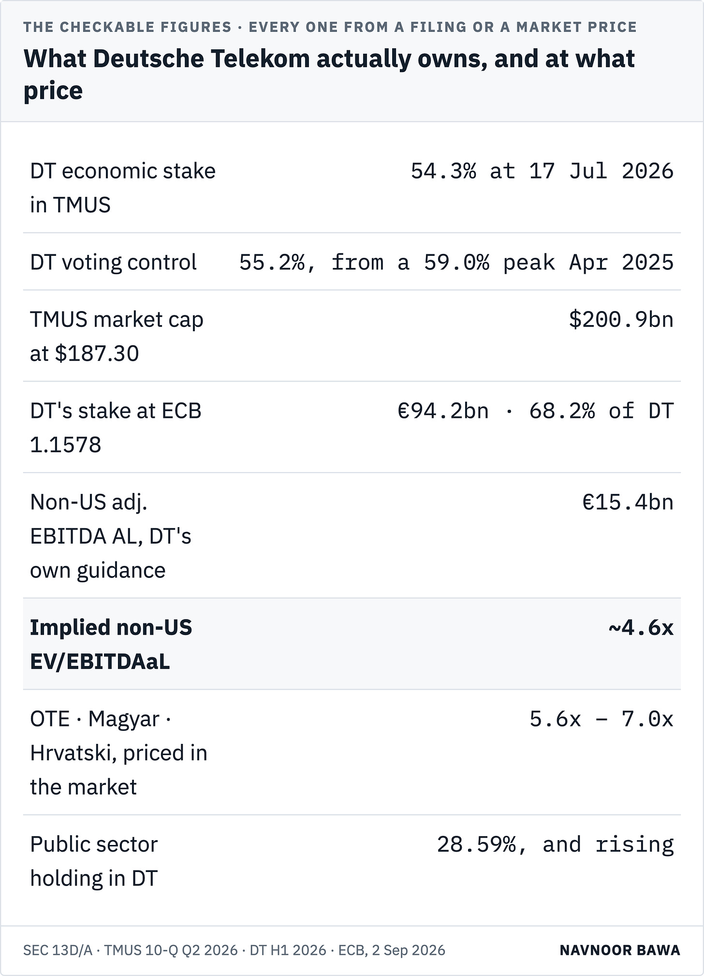Click the '54.3% at 17 Jul 2026' value
The image size is (704, 976).
tap(542, 171)
